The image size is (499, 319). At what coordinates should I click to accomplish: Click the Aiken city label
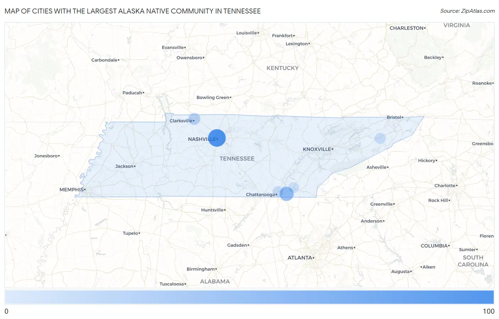pos(429,267)
